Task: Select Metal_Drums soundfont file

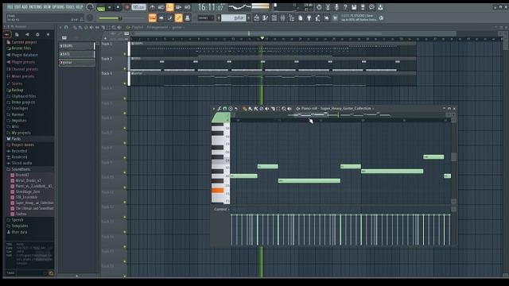Action: click(x=28, y=180)
